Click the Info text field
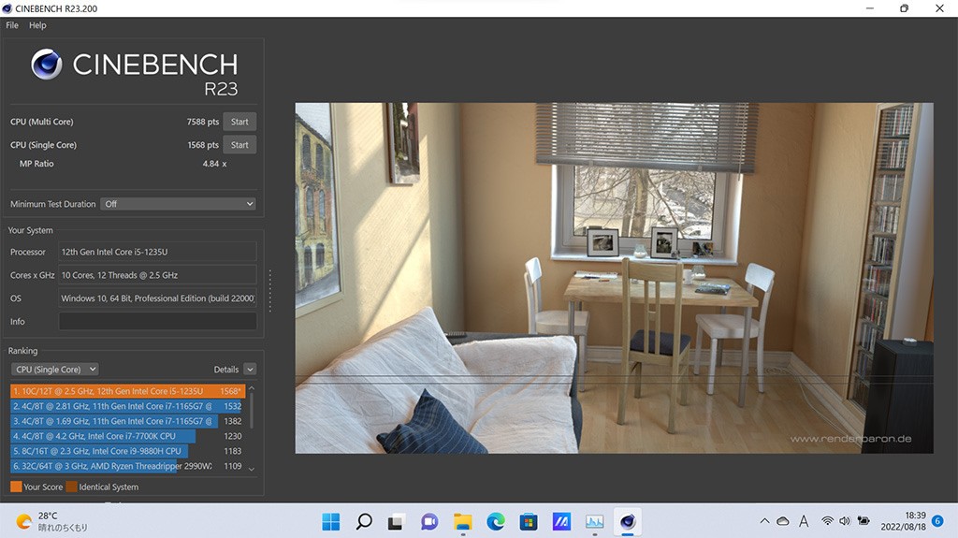This screenshot has width=958, height=538. click(157, 321)
